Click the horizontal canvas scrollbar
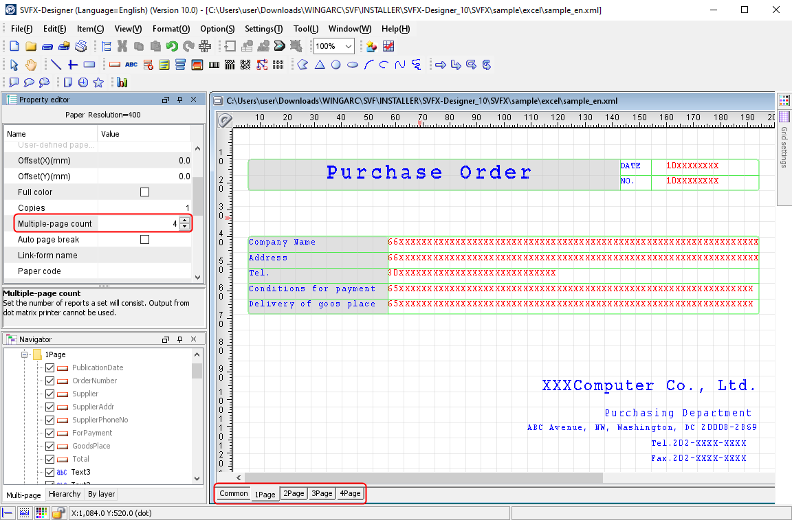The image size is (792, 520). [x=423, y=477]
